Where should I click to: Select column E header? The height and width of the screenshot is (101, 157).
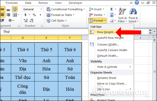pyautogui.click(x=46, y=38)
